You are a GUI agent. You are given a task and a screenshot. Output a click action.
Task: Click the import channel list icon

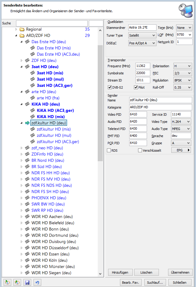(x=7, y=282)
